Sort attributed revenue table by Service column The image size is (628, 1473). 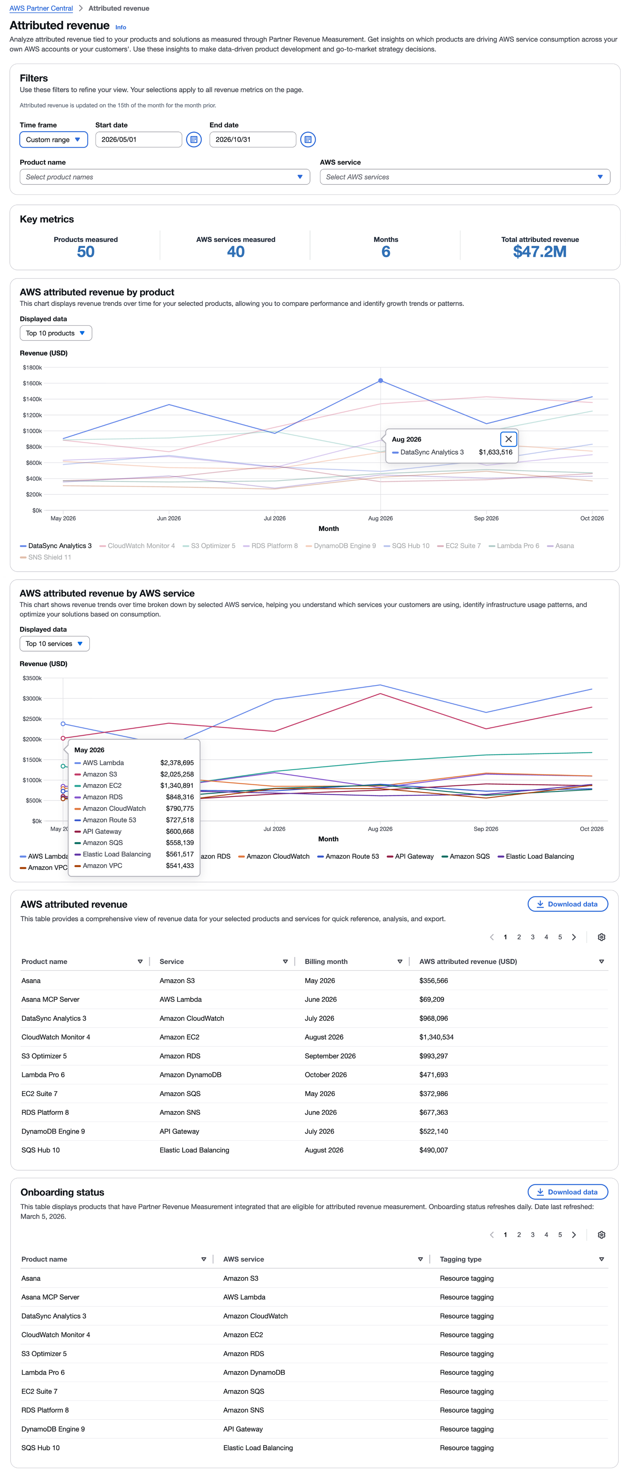(x=285, y=962)
